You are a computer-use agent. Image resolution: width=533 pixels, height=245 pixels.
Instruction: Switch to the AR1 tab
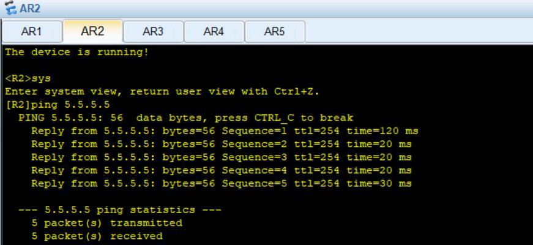coord(32,32)
